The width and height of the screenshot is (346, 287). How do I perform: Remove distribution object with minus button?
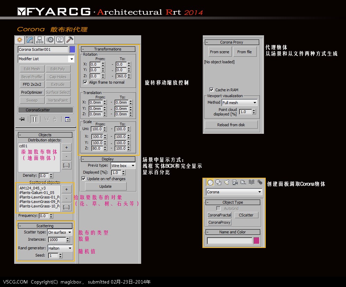(x=66, y=156)
